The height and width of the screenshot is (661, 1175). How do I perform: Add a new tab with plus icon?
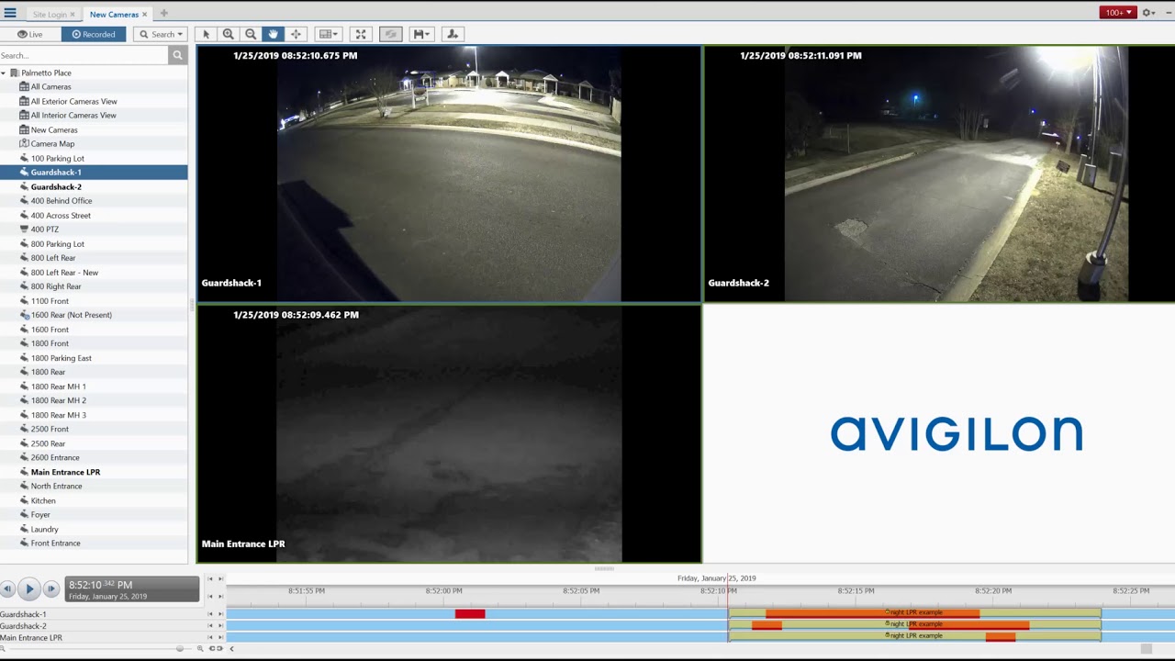pyautogui.click(x=163, y=14)
